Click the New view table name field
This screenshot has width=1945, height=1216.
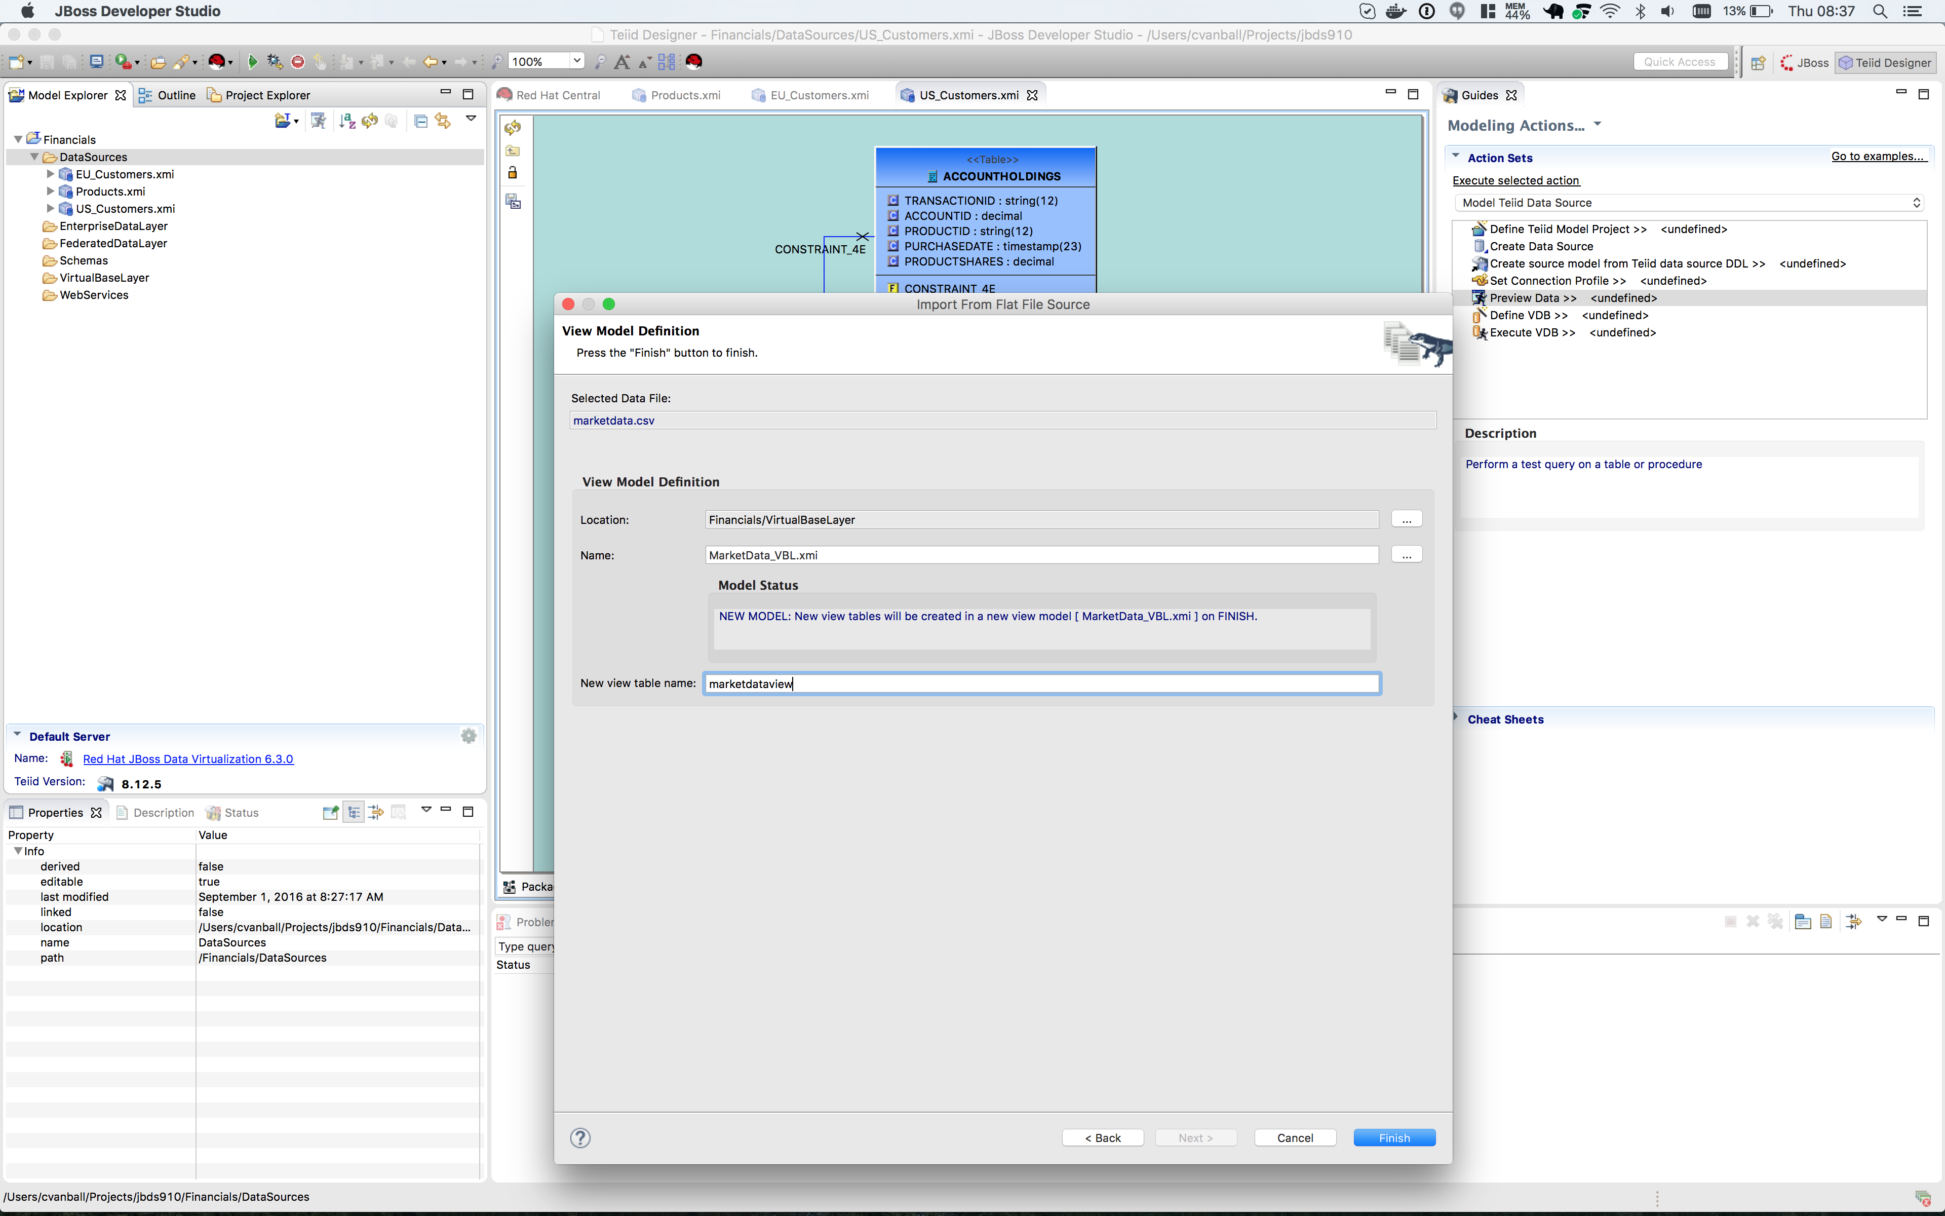point(1041,683)
